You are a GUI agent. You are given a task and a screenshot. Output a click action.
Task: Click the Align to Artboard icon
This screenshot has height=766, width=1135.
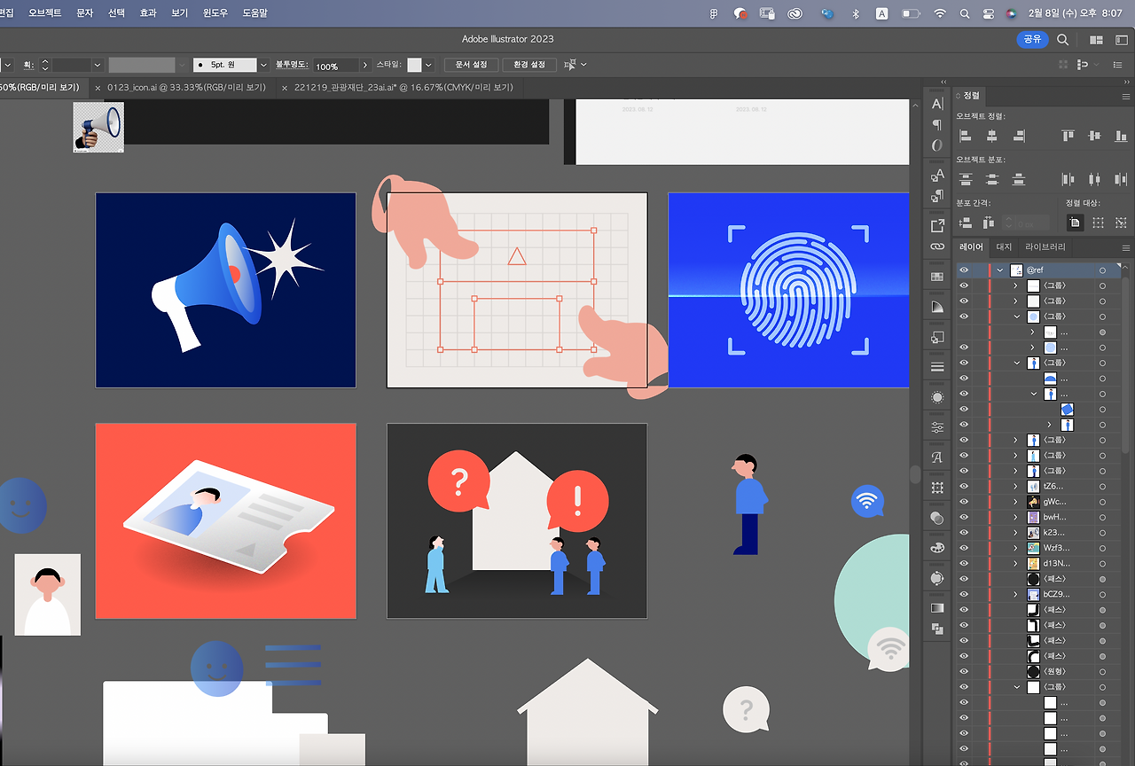point(1075,223)
